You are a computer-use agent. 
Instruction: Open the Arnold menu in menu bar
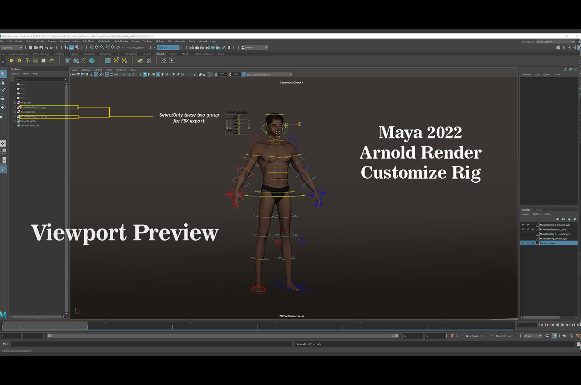tap(203, 41)
